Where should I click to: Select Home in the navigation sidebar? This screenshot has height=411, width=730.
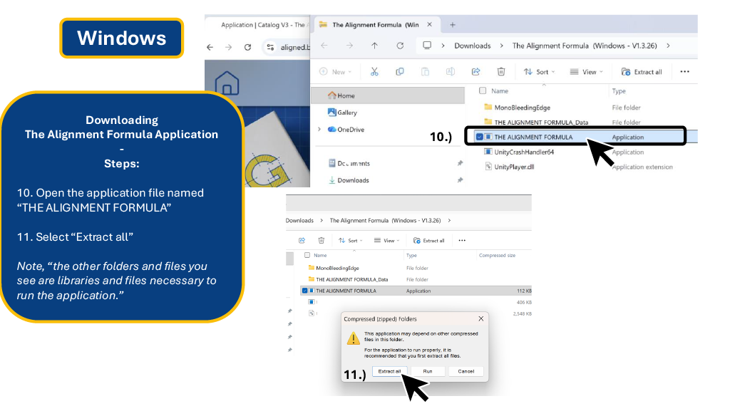point(343,95)
